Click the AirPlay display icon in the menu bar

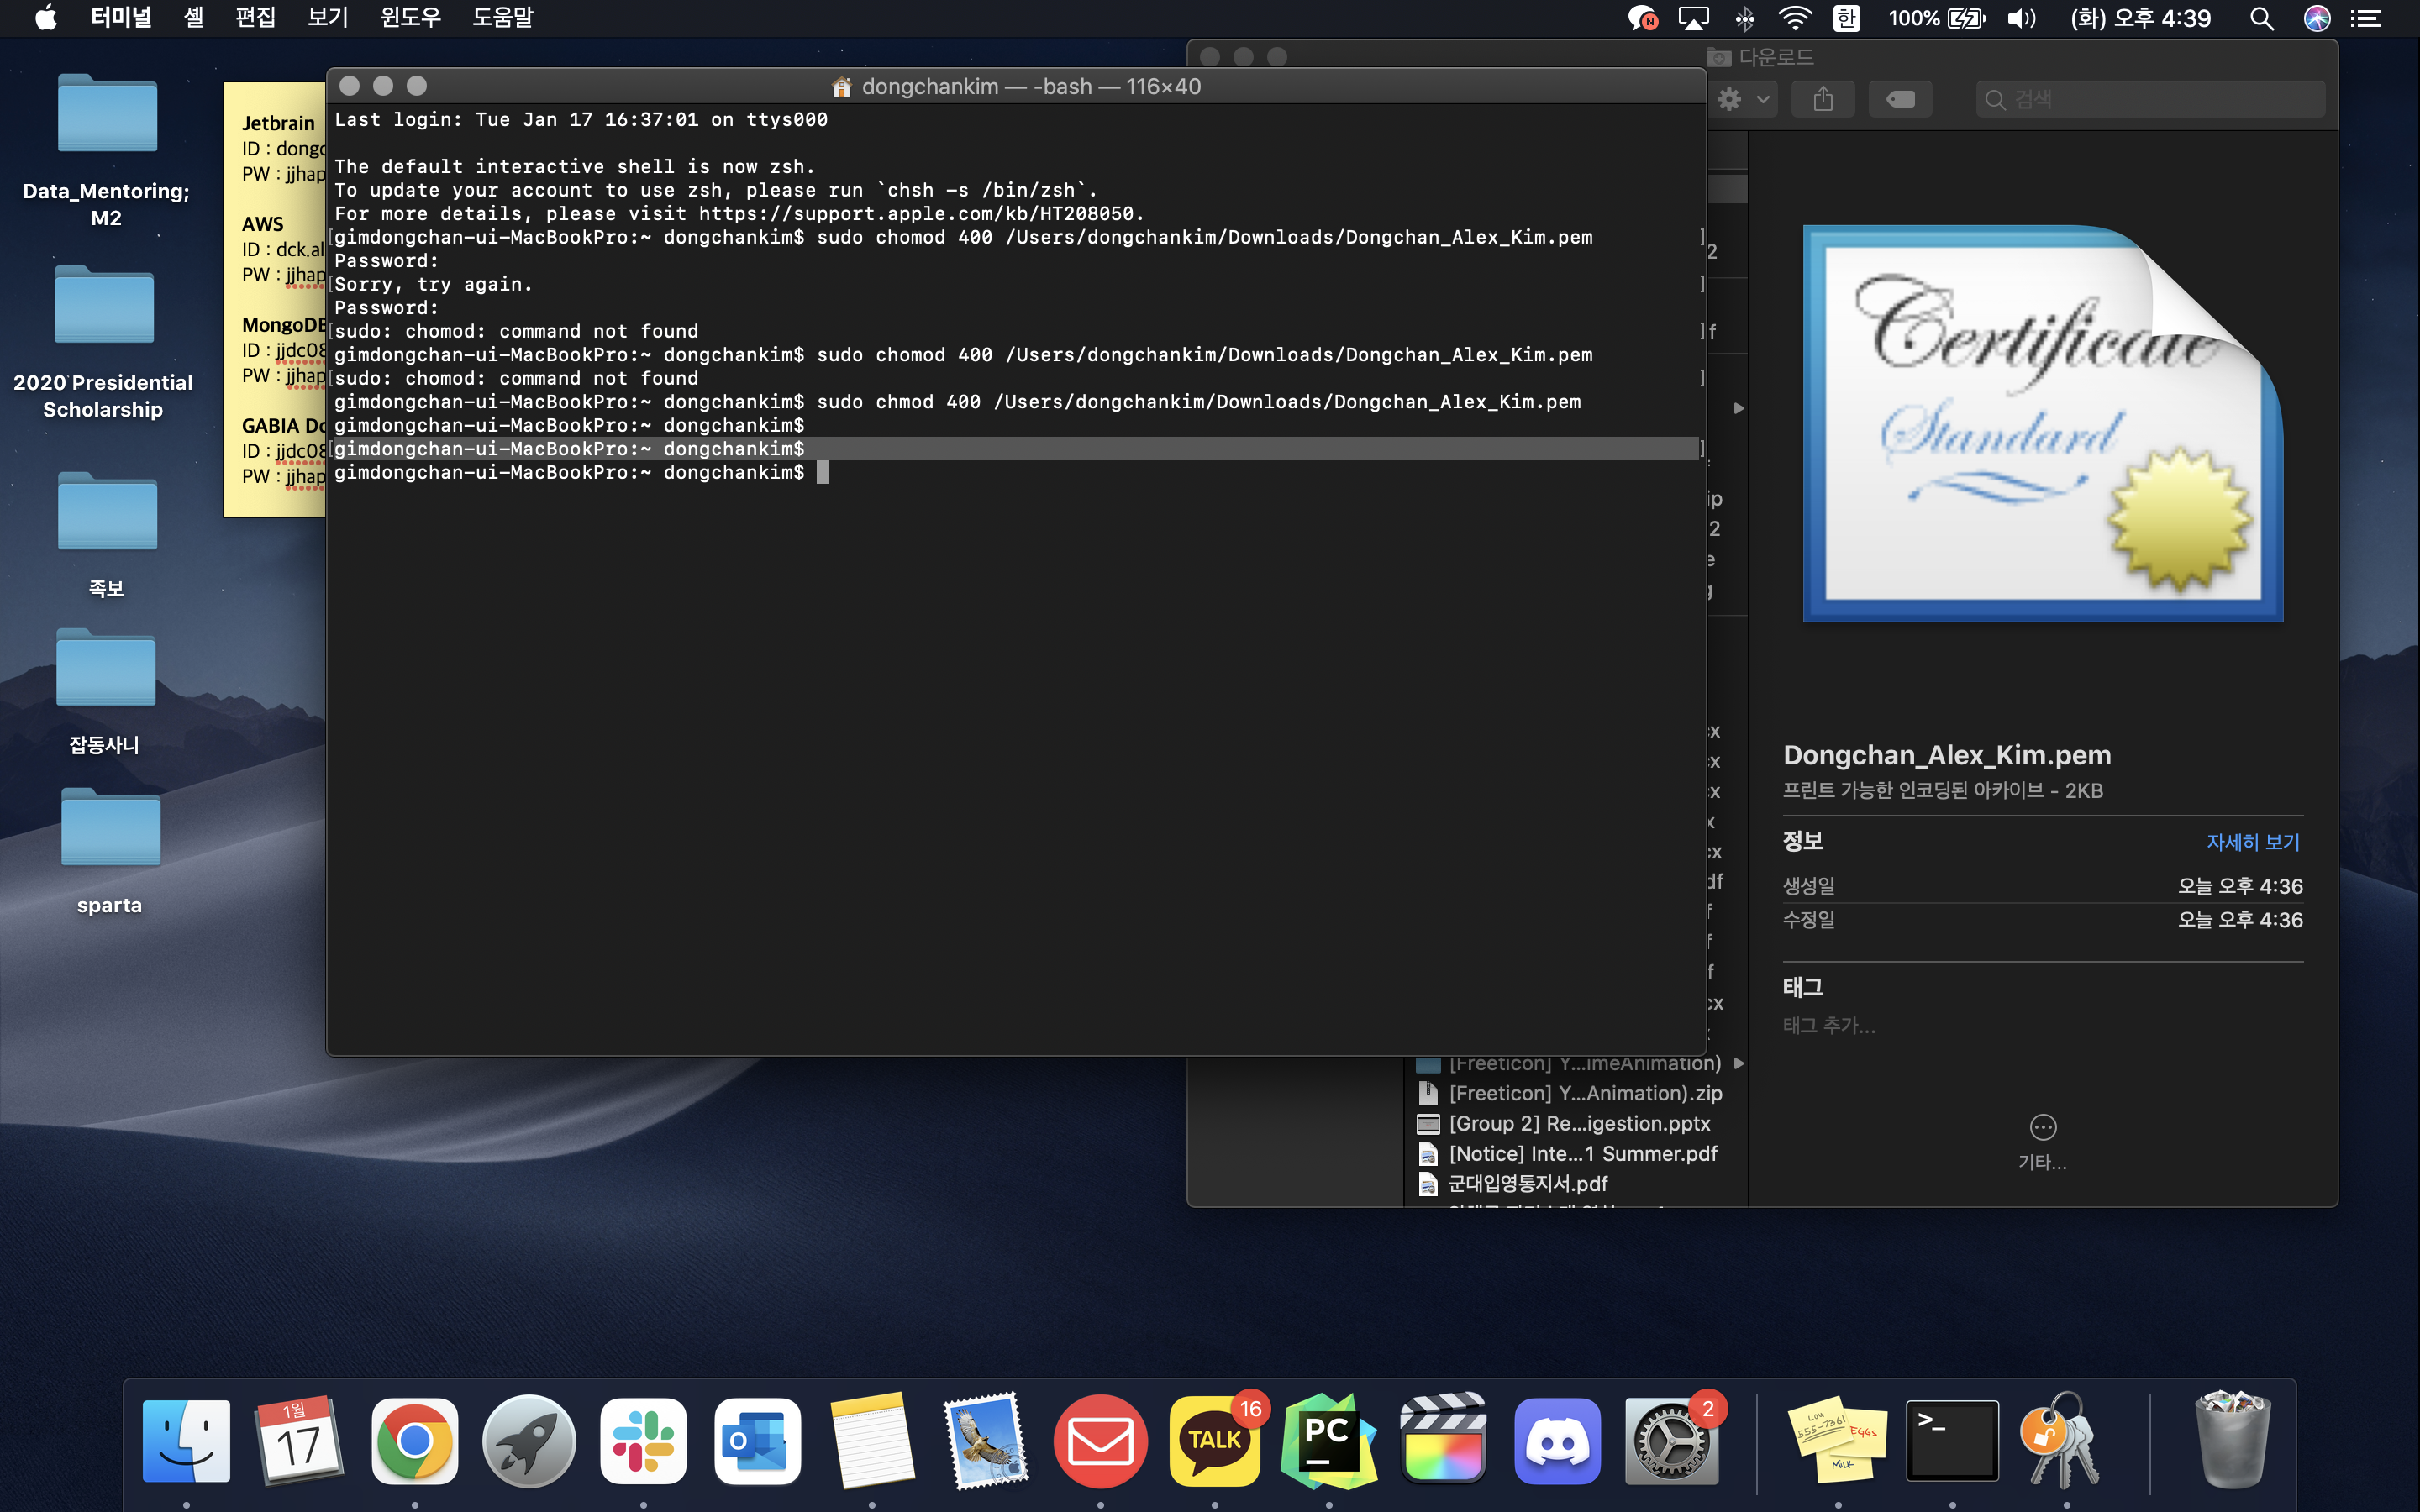click(1693, 18)
